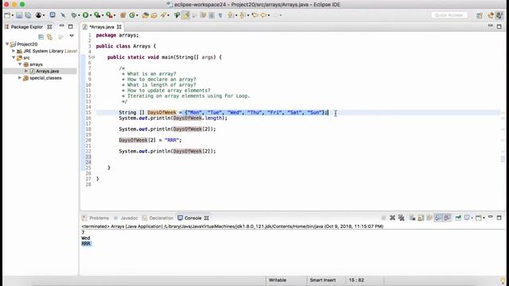Open the Run button dropdown arrow

click(x=90, y=15)
